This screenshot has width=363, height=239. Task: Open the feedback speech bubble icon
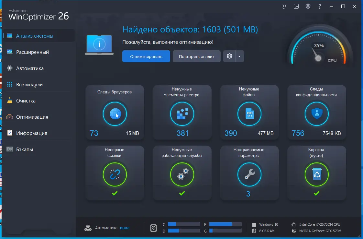[284, 6]
